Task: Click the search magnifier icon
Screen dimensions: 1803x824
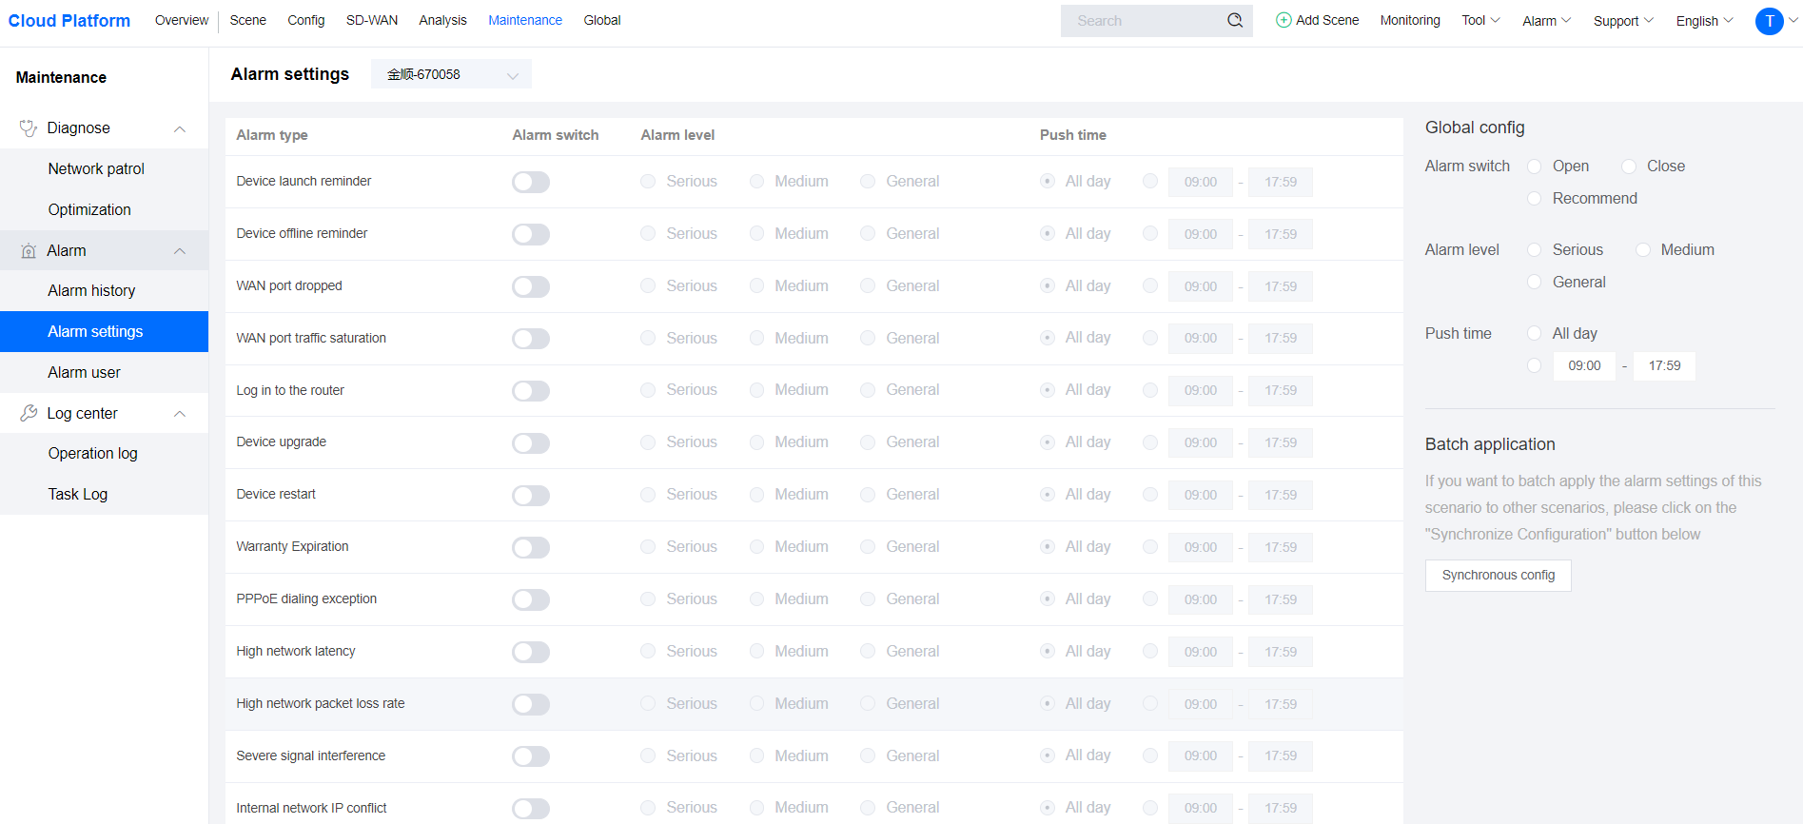Action: tap(1234, 20)
